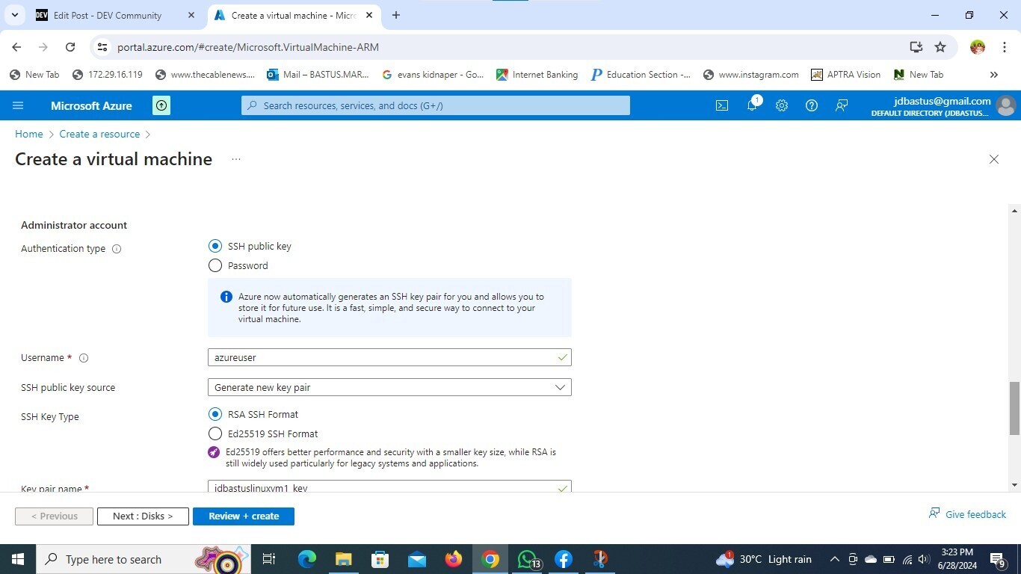Open the APTRA Vision bookmark
The height and width of the screenshot is (574, 1021).
point(845,75)
